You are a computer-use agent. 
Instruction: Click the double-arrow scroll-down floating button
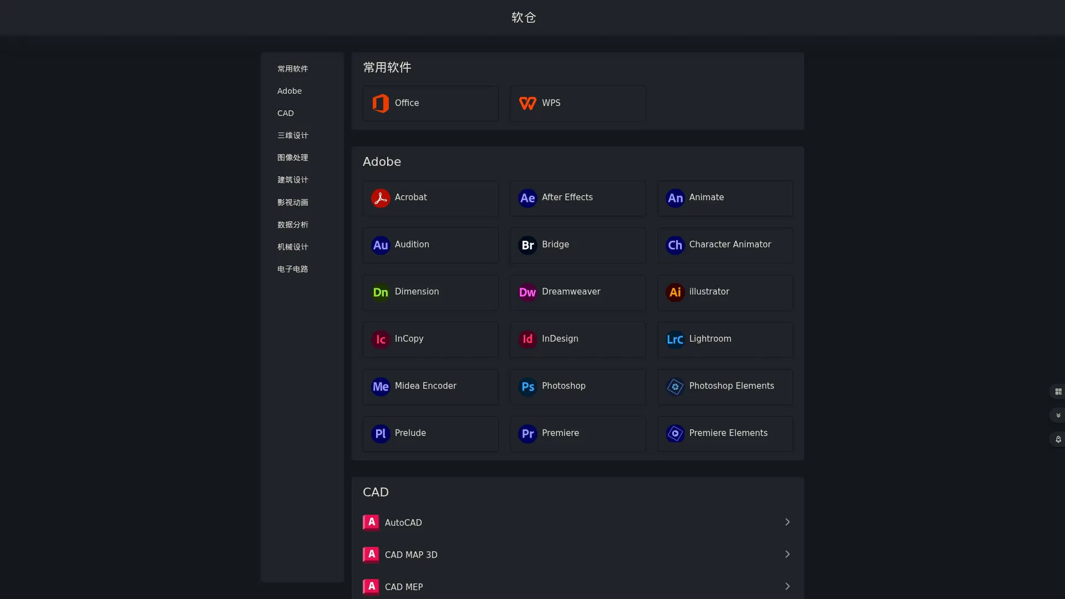click(1058, 415)
